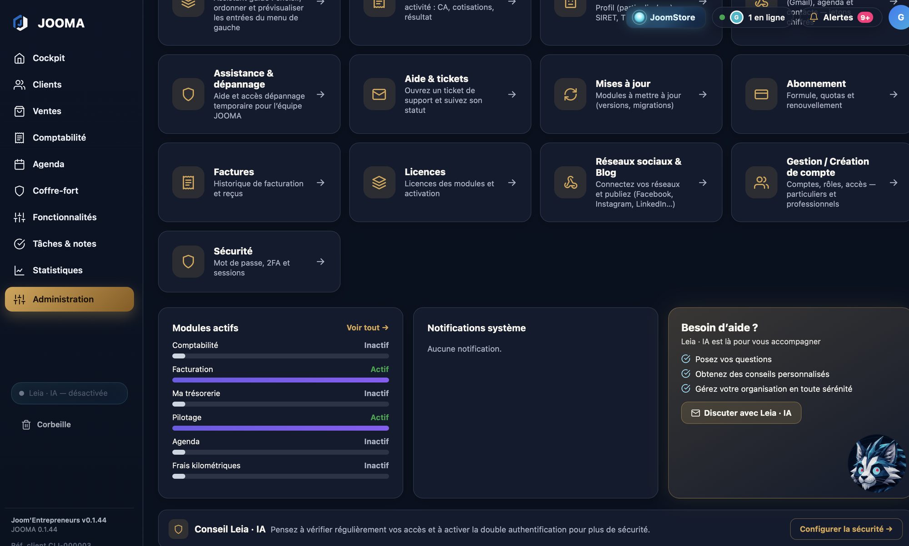Image resolution: width=909 pixels, height=546 pixels.
Task: Select the Clients people icon in sidebar
Action: click(19, 84)
